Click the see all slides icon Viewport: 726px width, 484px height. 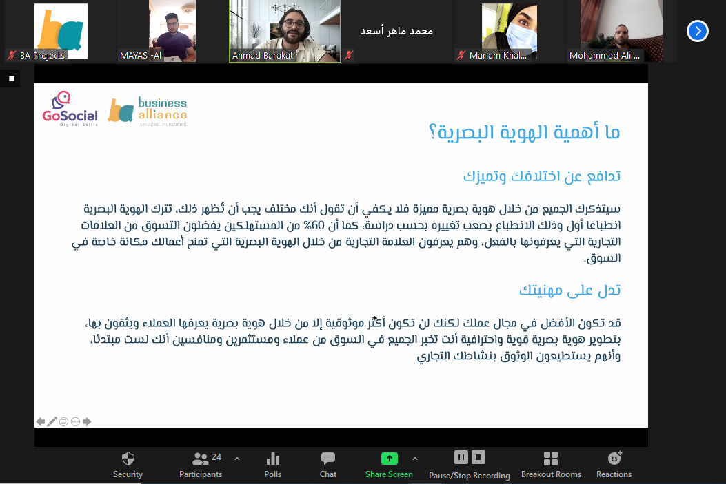(x=63, y=421)
